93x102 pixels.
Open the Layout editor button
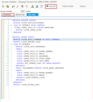(x=51, y=6)
